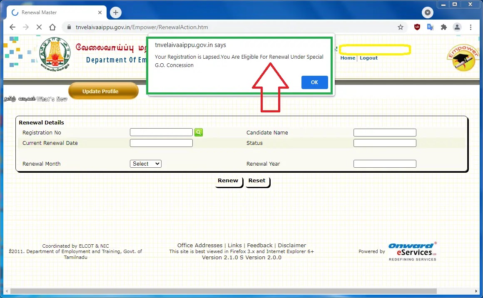Click the uBlock shield extension icon

[417, 27]
